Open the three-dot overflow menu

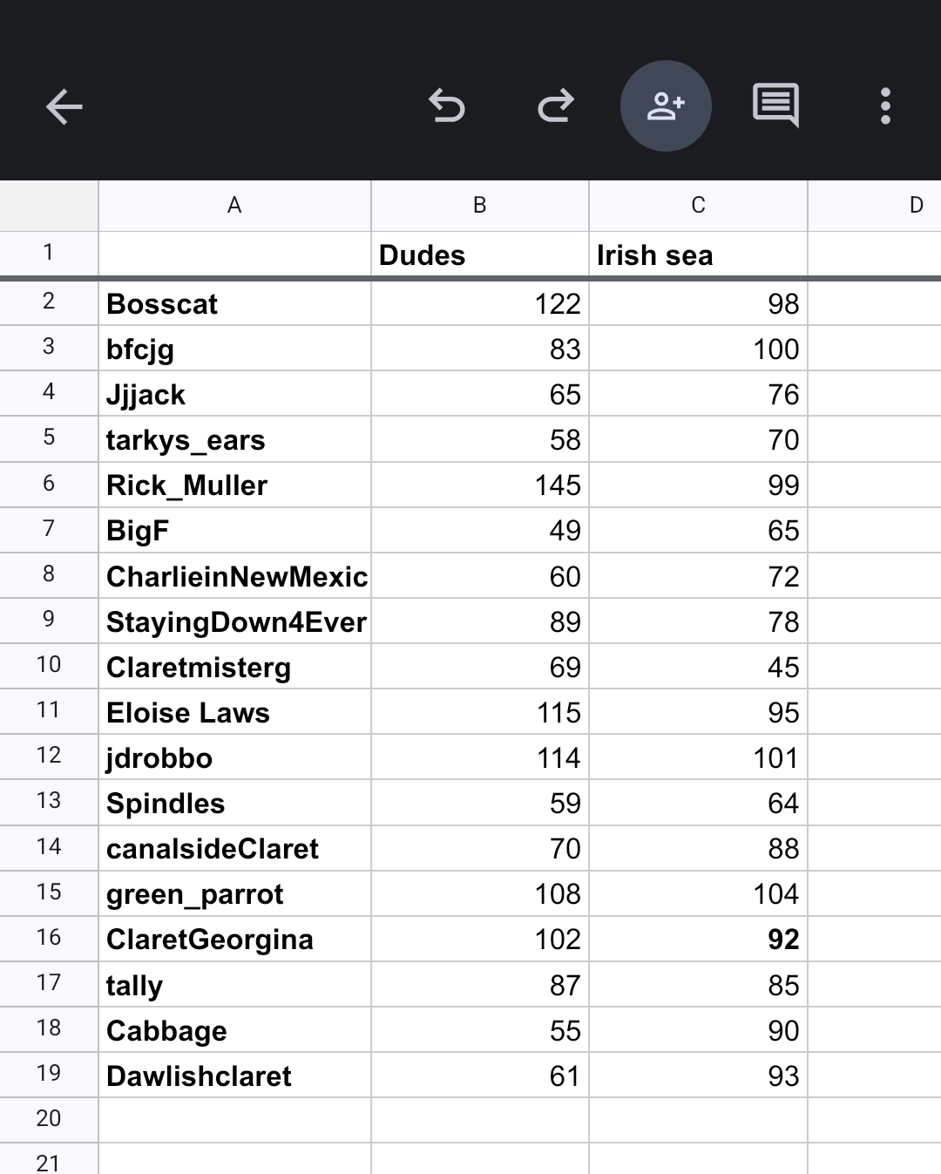point(885,106)
